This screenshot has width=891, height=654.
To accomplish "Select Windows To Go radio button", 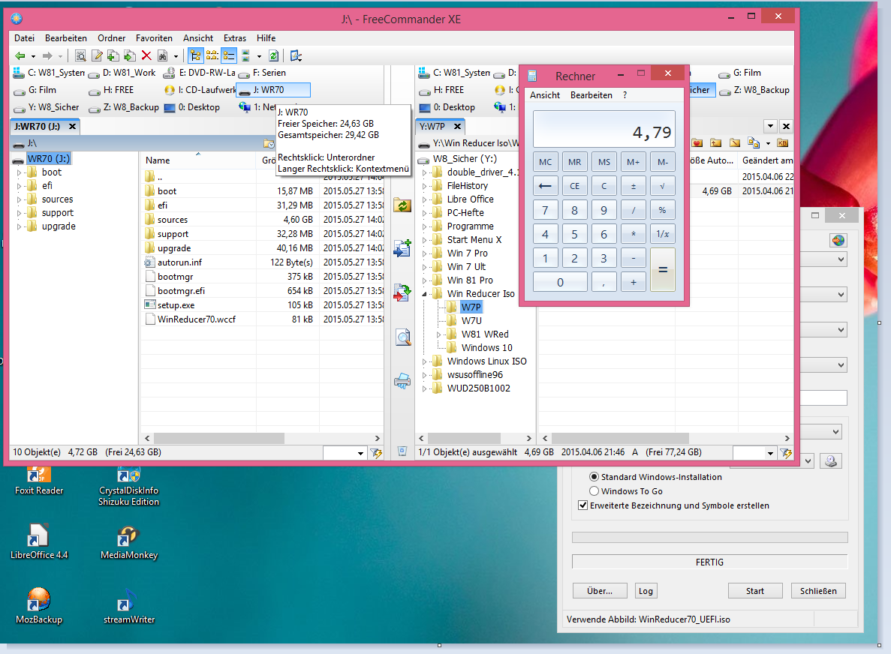I will (595, 491).
